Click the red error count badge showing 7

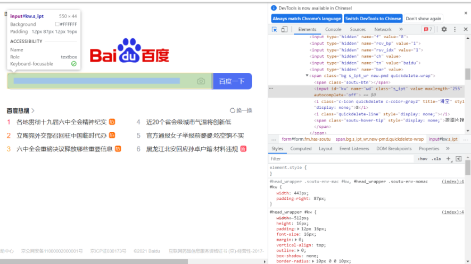pos(428,29)
